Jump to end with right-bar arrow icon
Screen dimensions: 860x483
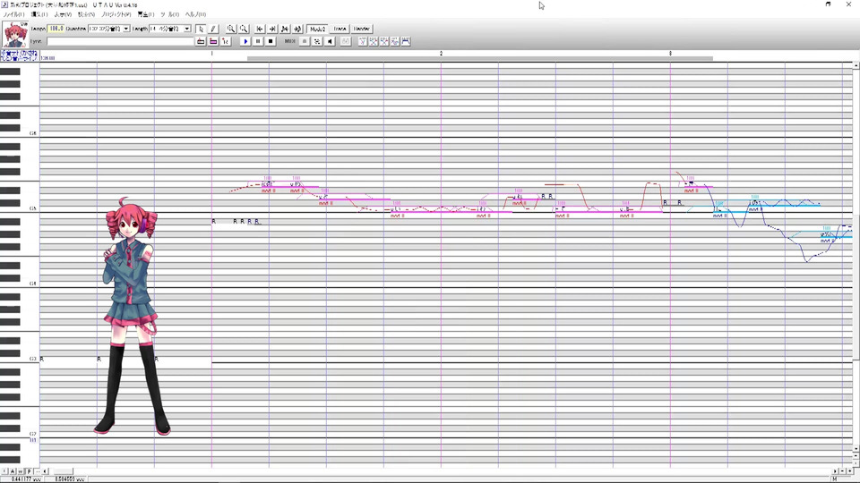point(272,29)
